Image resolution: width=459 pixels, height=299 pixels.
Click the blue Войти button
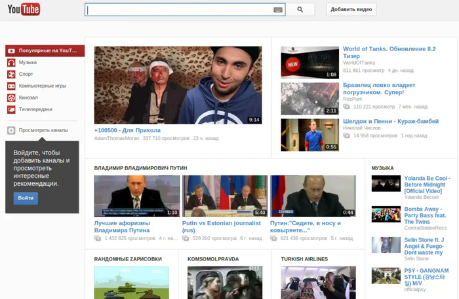pyautogui.click(x=26, y=198)
